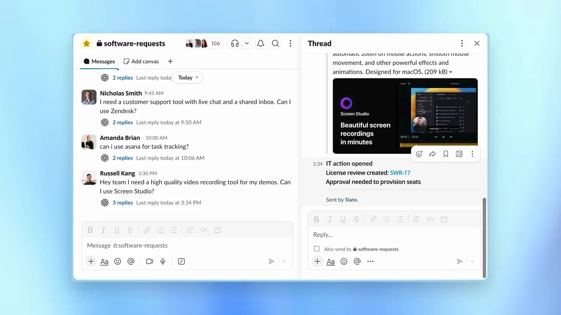The image size is (561, 315).
Task: Open emoji picker in thread composer
Action: [x=344, y=261]
